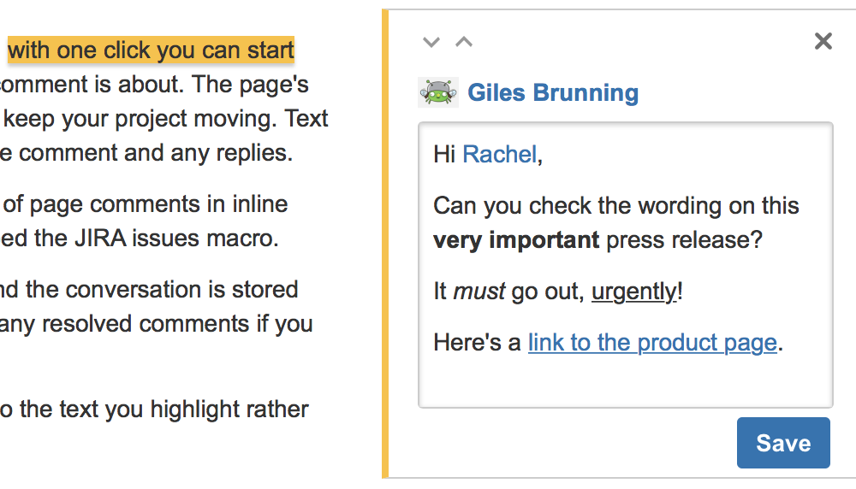Open the 'link to the product page' hyperlink
Image resolution: width=856 pixels, height=489 pixels.
[652, 343]
